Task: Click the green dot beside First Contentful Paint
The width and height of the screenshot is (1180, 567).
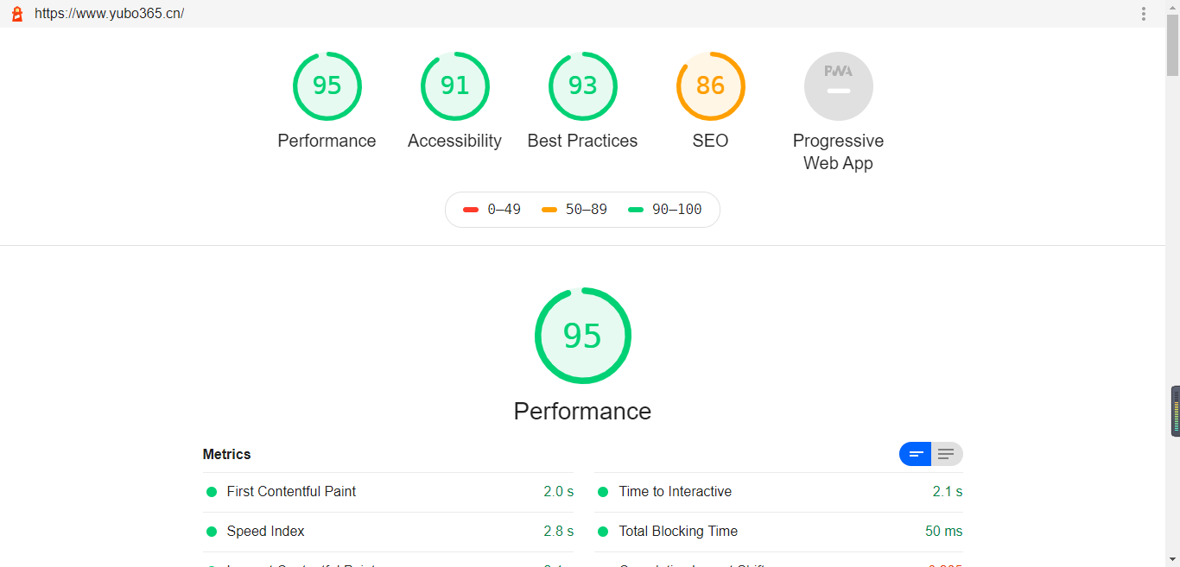Action: tap(211, 492)
